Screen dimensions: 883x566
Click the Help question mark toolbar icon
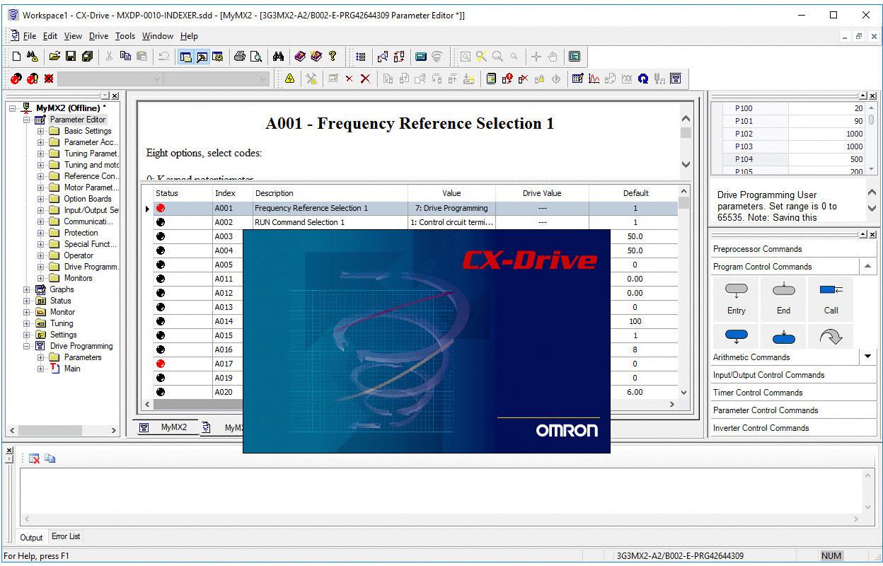[331, 57]
